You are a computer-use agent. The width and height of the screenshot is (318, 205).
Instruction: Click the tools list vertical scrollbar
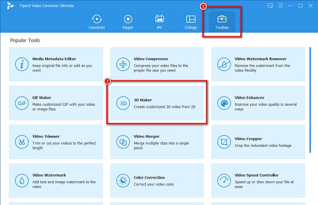[x=310, y=100]
